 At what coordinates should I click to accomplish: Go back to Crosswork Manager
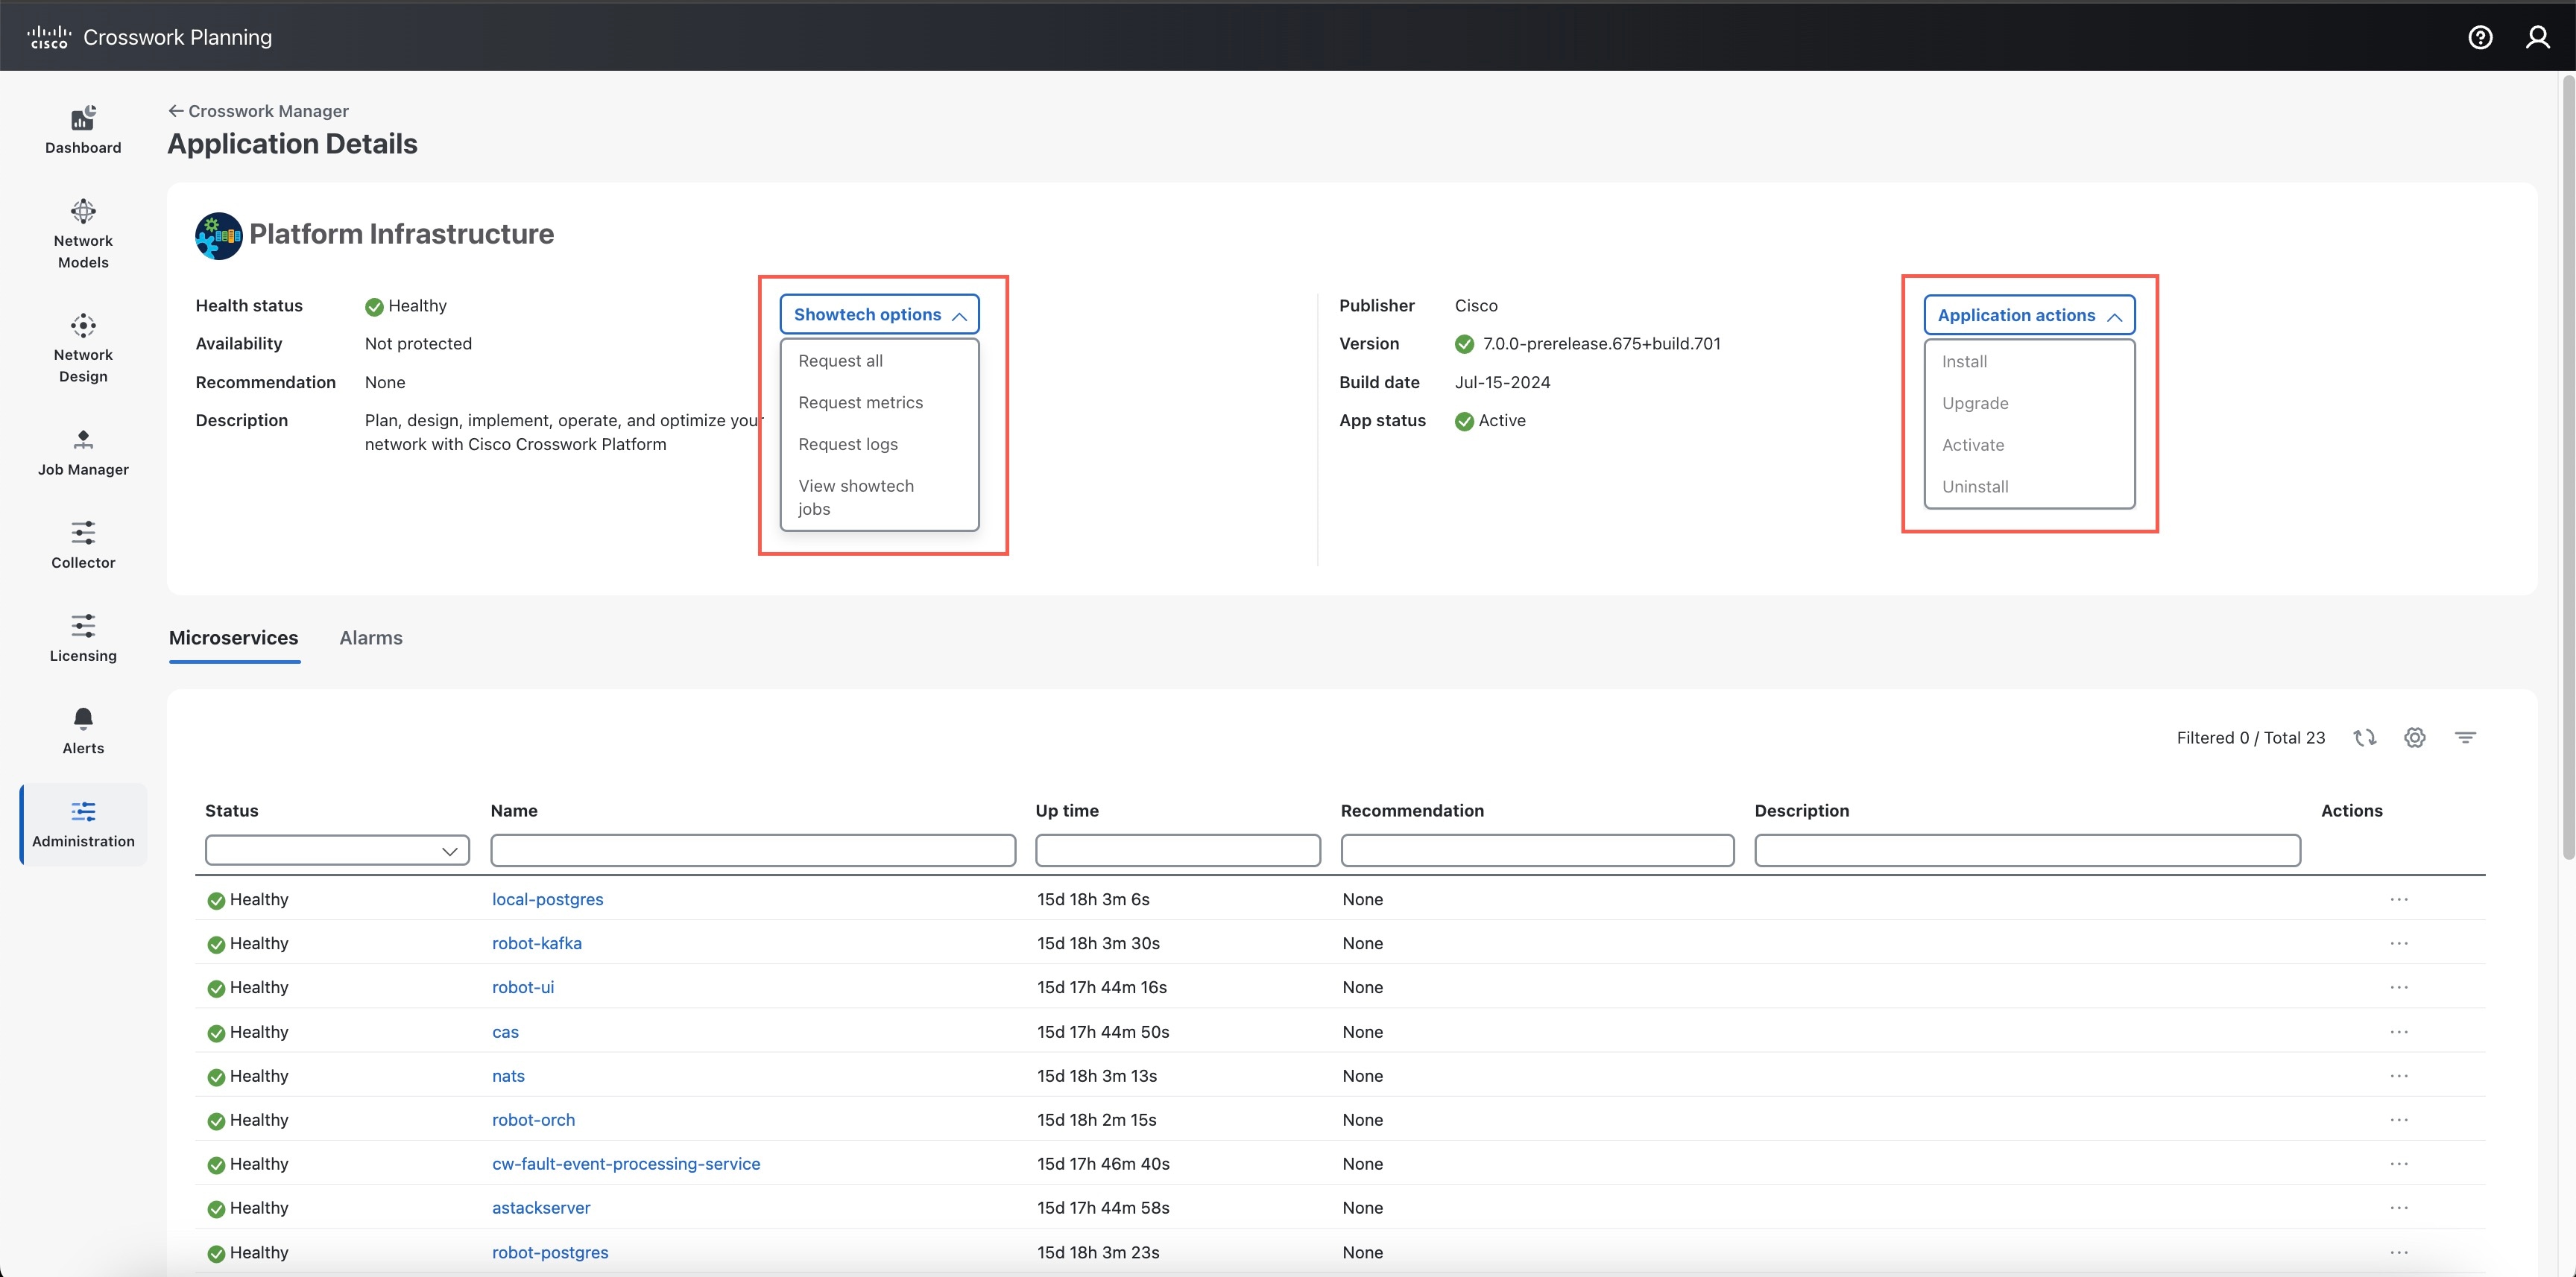(x=258, y=111)
